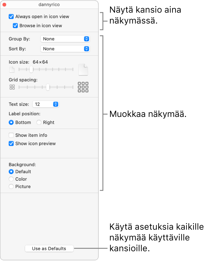Screen dimensions: 211x261
Task: Open the Sort By dropdown
Action: pyautogui.click(x=65, y=49)
